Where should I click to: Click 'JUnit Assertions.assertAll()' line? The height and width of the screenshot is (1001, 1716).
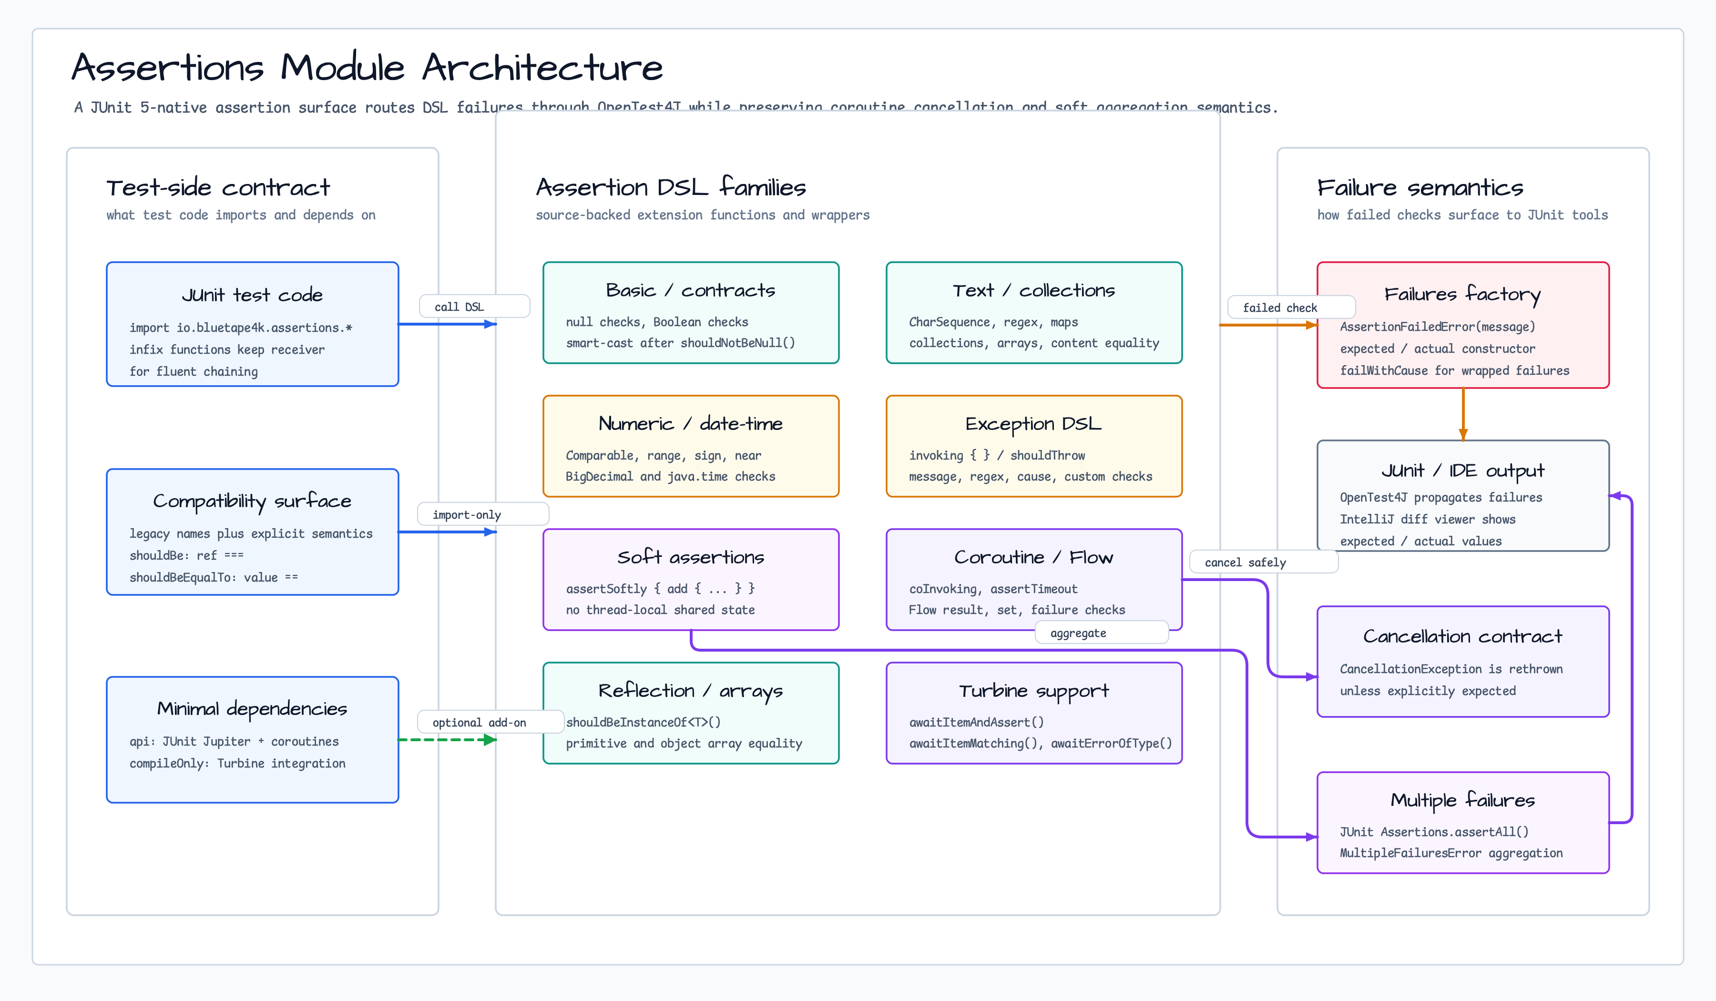[x=1434, y=831]
